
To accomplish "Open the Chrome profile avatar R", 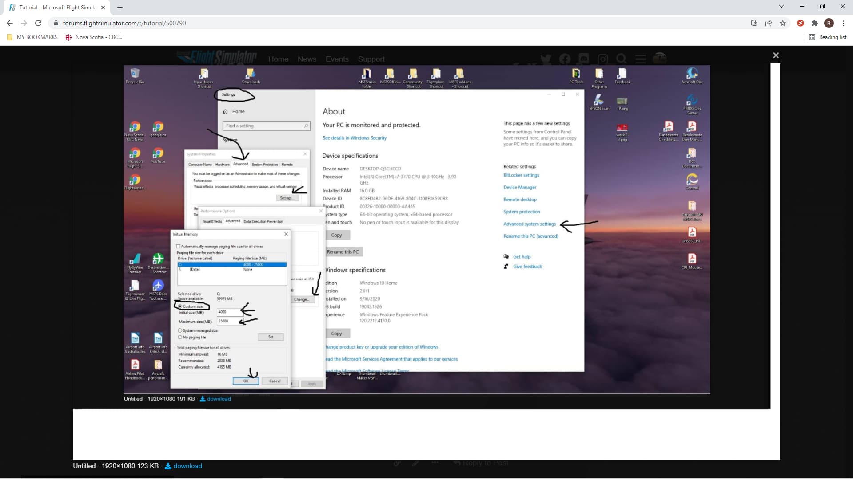I will [829, 23].
